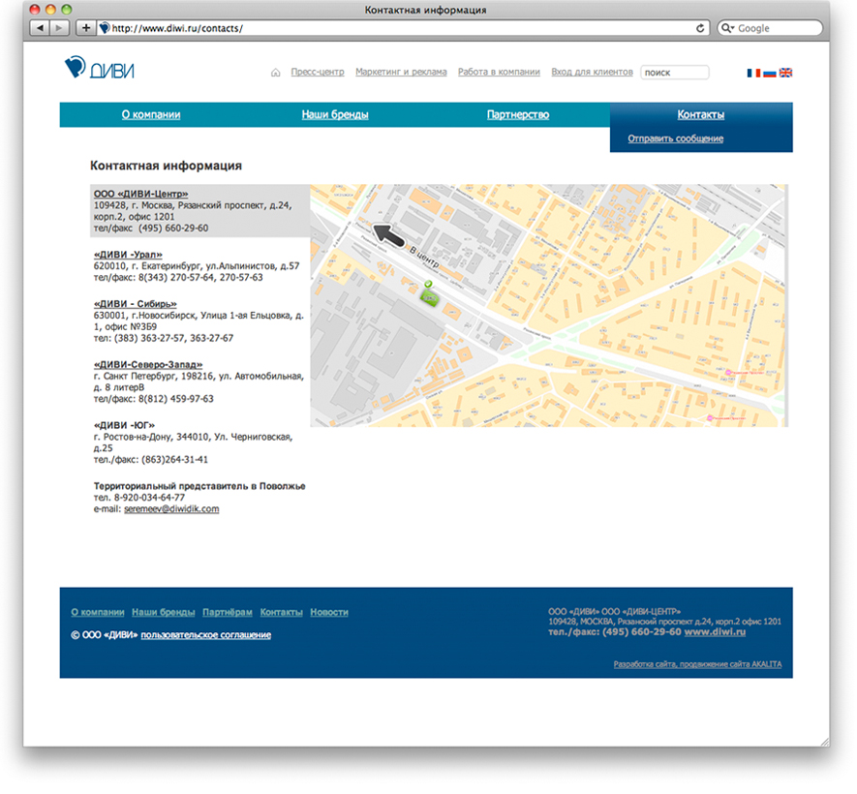Screen dimensions: 857x794
Task: Click the browser Forward arrow button
Action: 59,27
